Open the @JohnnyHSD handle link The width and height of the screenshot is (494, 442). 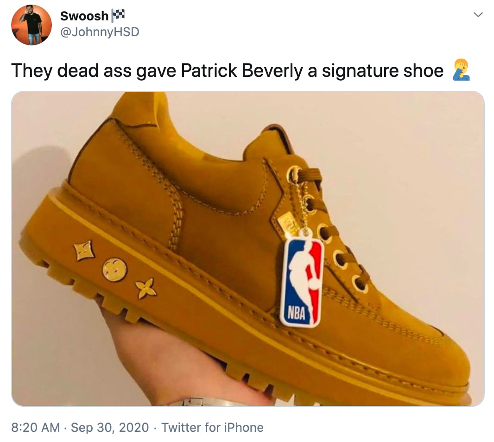[100, 32]
